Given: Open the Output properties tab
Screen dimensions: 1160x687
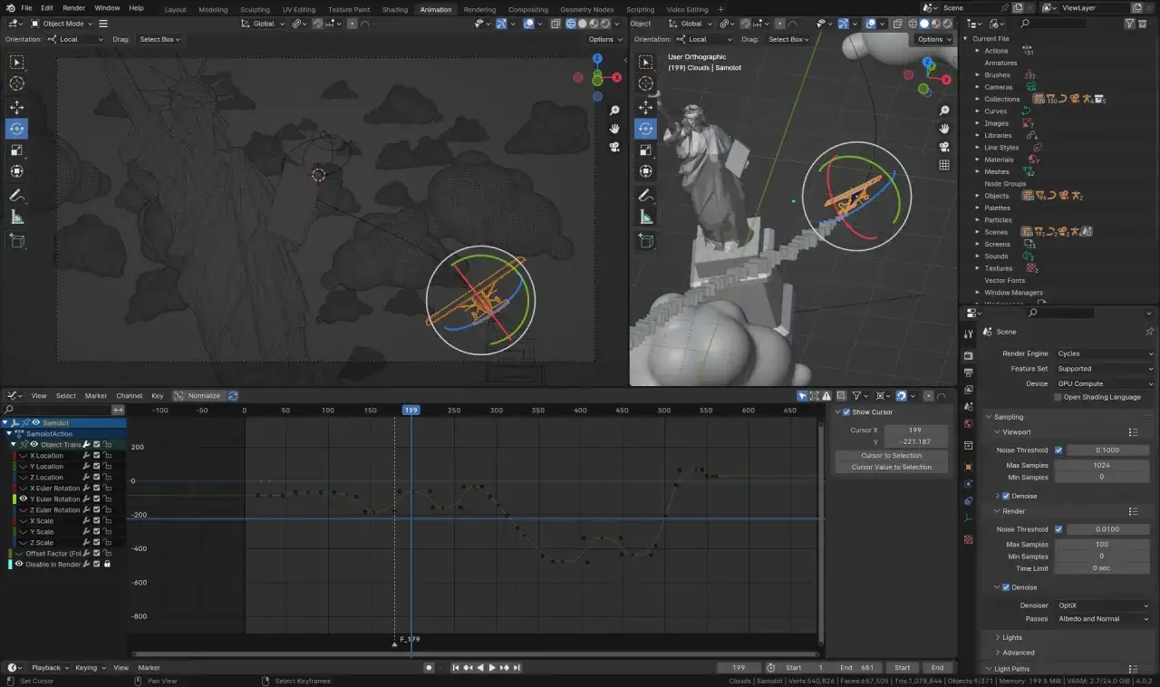Looking at the screenshot, I should 969,373.
